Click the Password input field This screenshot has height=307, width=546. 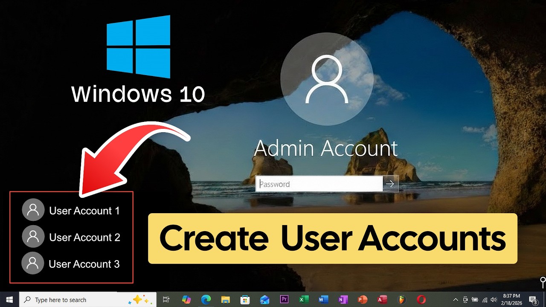319,184
